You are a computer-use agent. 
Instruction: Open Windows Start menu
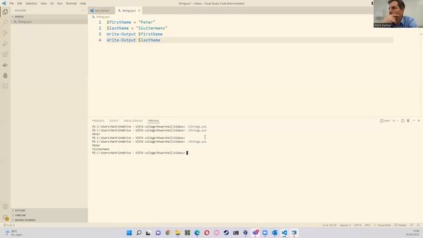tap(130, 233)
